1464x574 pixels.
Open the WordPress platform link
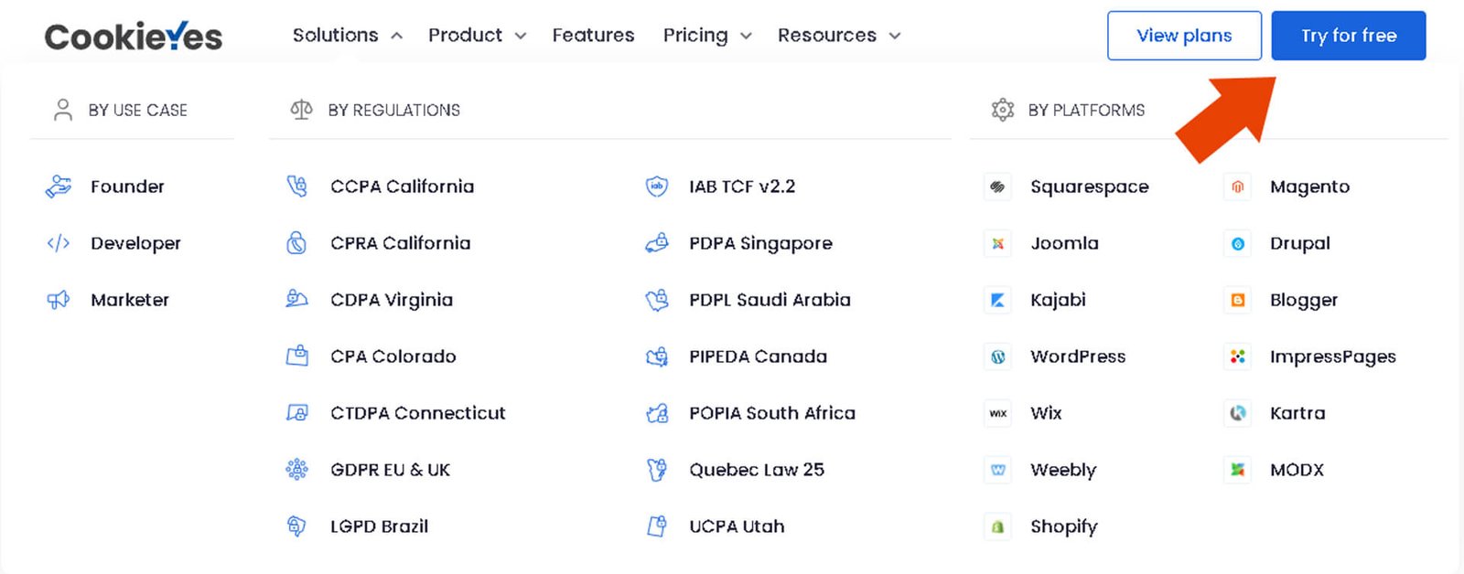[1078, 356]
